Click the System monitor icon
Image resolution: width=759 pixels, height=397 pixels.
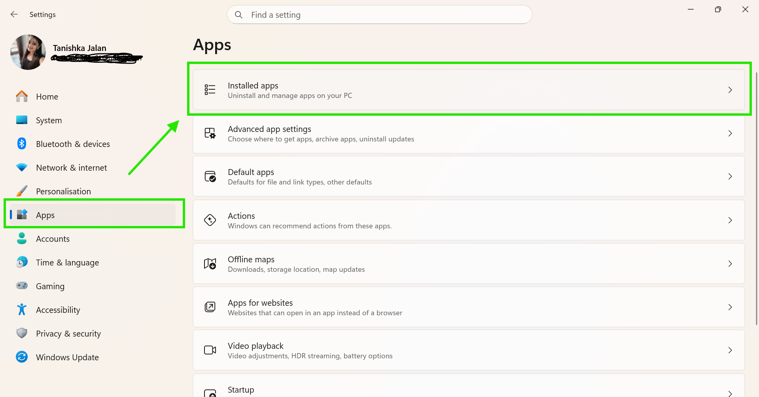pyautogui.click(x=22, y=120)
